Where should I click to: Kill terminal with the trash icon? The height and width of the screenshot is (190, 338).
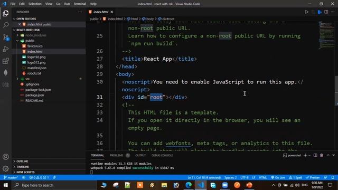[322, 155]
